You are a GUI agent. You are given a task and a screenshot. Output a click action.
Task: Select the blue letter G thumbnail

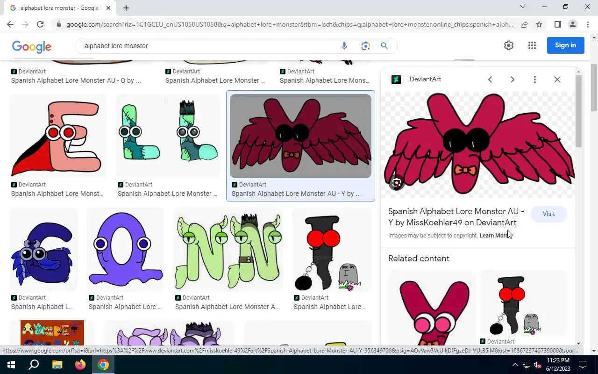click(44, 250)
